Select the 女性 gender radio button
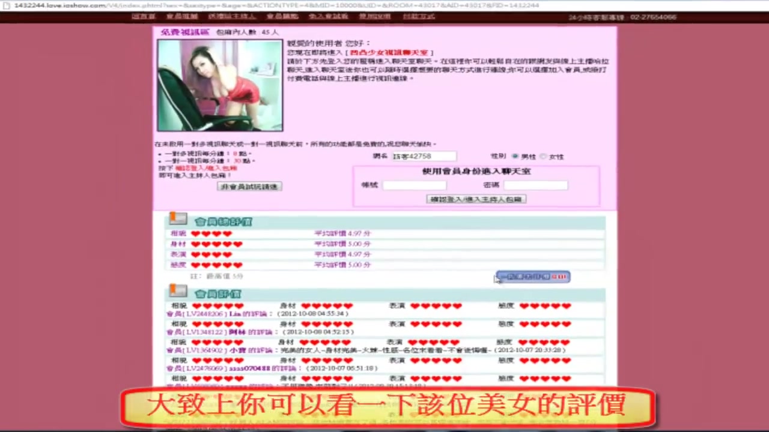Screen dimensions: 769x432 click(x=543, y=156)
